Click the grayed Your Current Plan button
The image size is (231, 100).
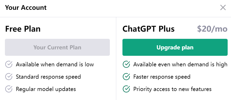pos(57,47)
